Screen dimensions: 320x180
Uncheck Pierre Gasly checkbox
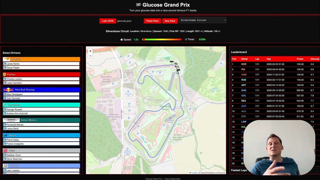coord(5,140)
